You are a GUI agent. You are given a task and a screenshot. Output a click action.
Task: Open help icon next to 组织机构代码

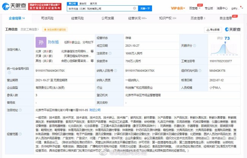coord(200,71)
